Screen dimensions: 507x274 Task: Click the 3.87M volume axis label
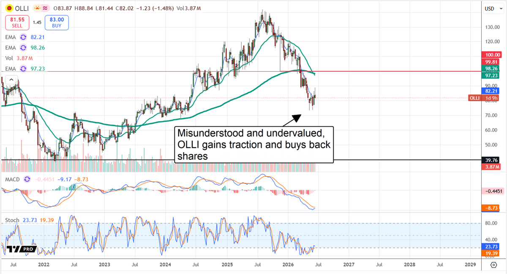point(491,167)
